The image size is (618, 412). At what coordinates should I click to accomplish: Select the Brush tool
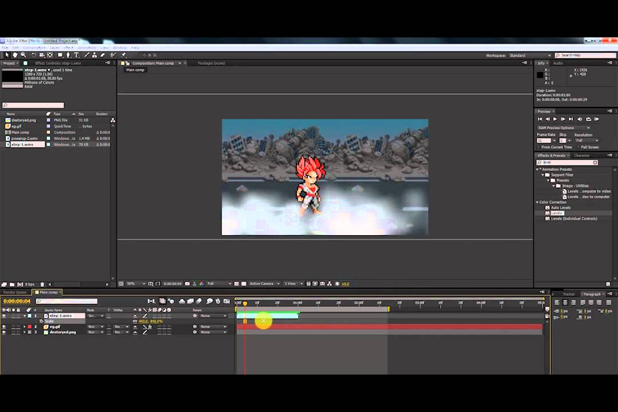(x=87, y=55)
